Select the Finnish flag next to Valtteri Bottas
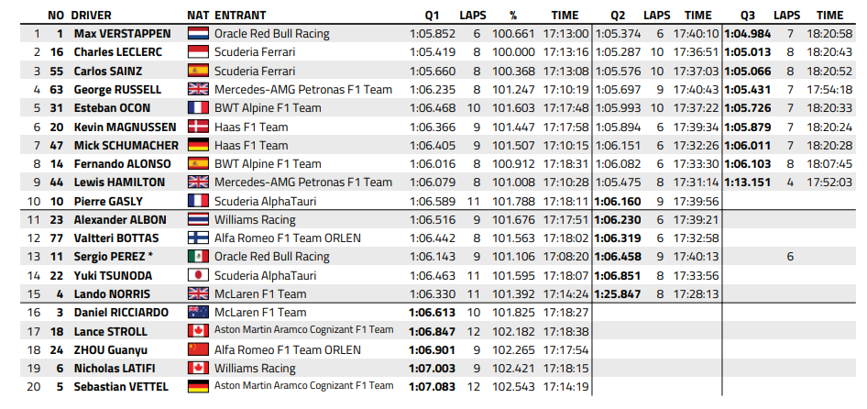The width and height of the screenshot is (867, 409). click(x=198, y=238)
